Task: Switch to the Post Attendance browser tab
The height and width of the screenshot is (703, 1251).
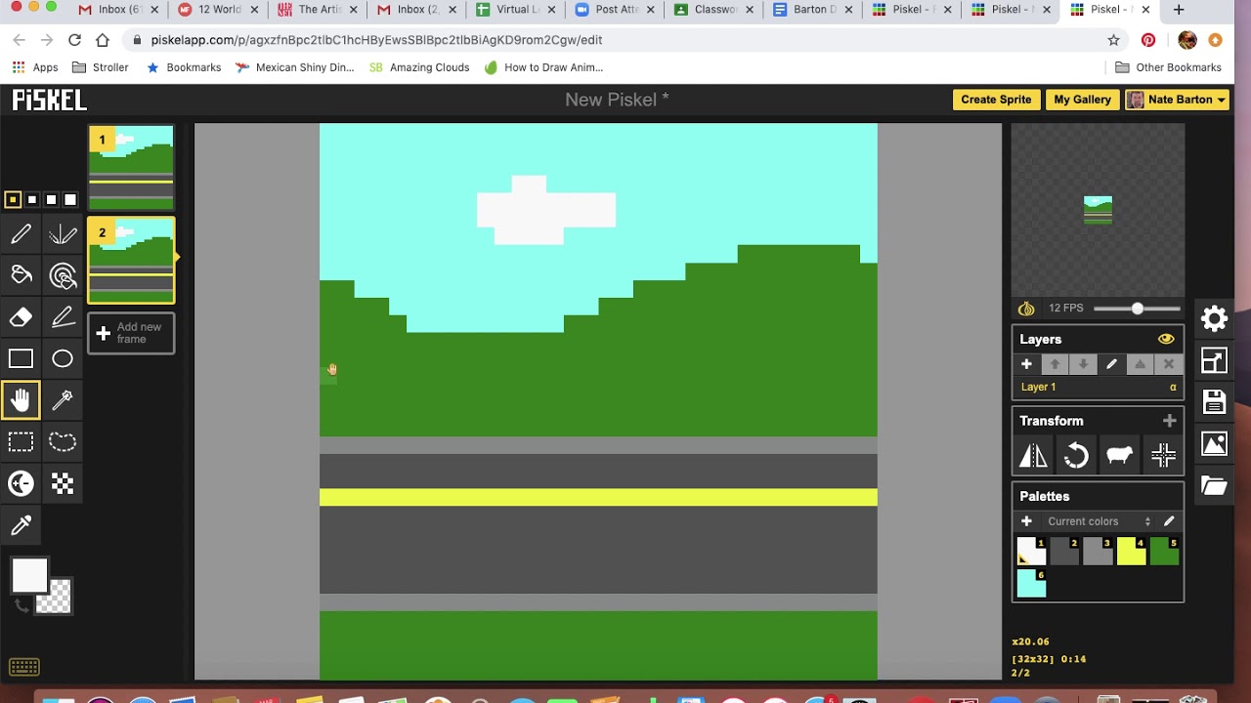Action: pos(616,10)
